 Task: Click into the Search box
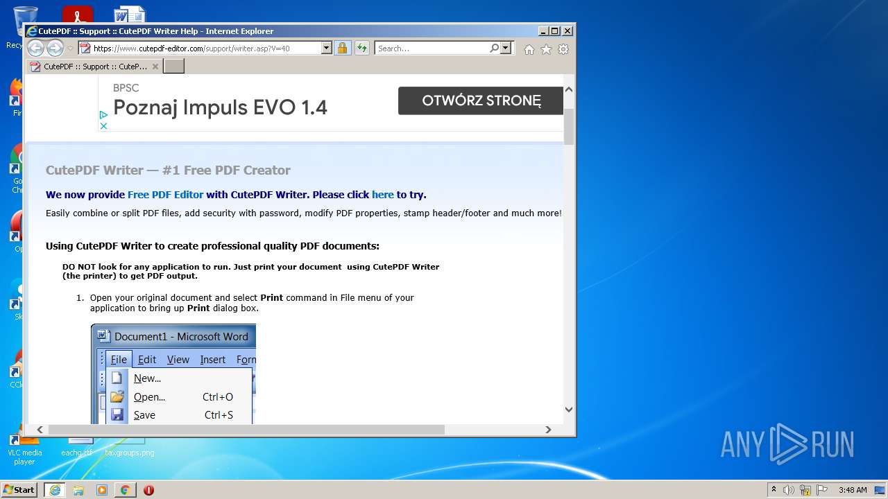(x=431, y=49)
